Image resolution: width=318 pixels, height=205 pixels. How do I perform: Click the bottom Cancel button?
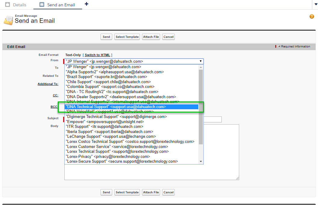click(168, 192)
